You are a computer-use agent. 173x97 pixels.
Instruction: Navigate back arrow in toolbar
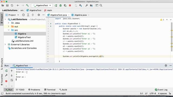pyautogui.click(x=18, y=5)
